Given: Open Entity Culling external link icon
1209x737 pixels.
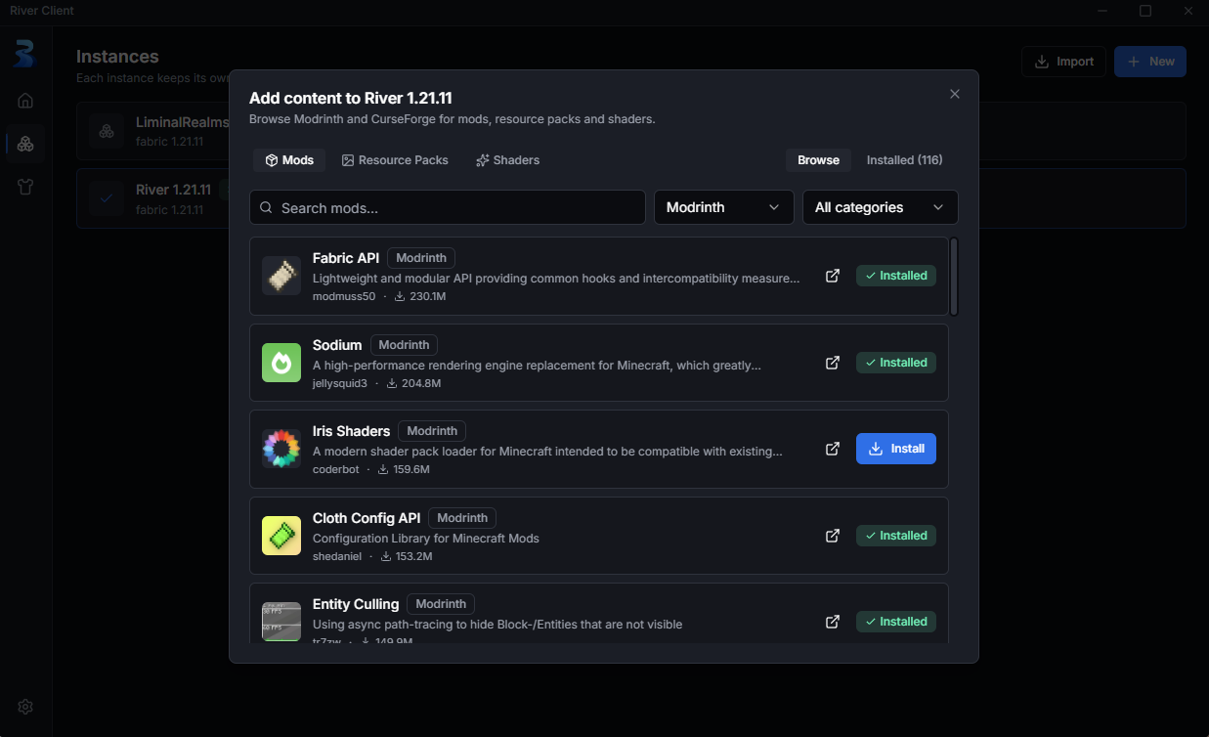Looking at the screenshot, I should (833, 622).
